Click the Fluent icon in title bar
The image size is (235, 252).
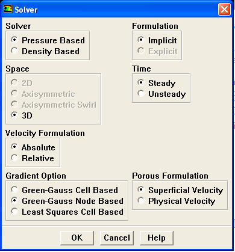(x=8, y=9)
